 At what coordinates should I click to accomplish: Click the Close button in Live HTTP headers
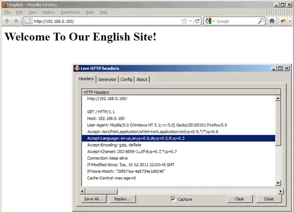tap(269, 199)
